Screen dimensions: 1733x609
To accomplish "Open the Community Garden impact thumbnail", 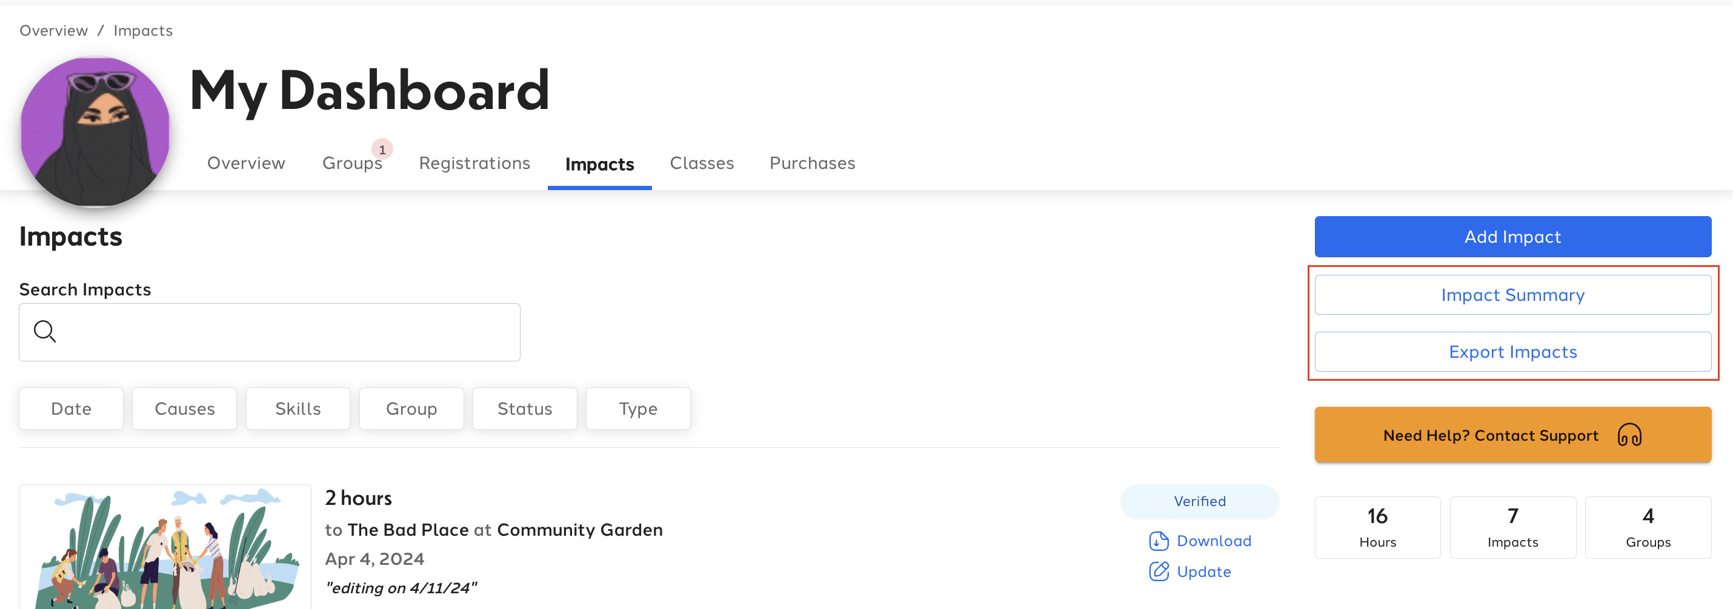I will (x=165, y=547).
